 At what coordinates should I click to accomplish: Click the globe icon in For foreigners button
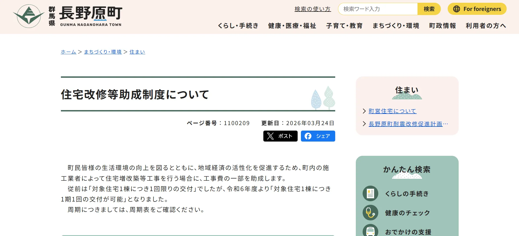456,9
